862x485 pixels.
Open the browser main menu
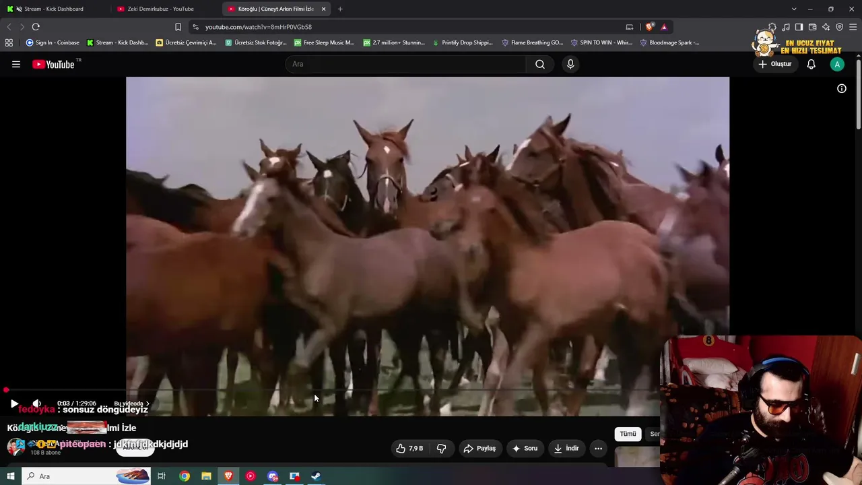click(x=853, y=27)
